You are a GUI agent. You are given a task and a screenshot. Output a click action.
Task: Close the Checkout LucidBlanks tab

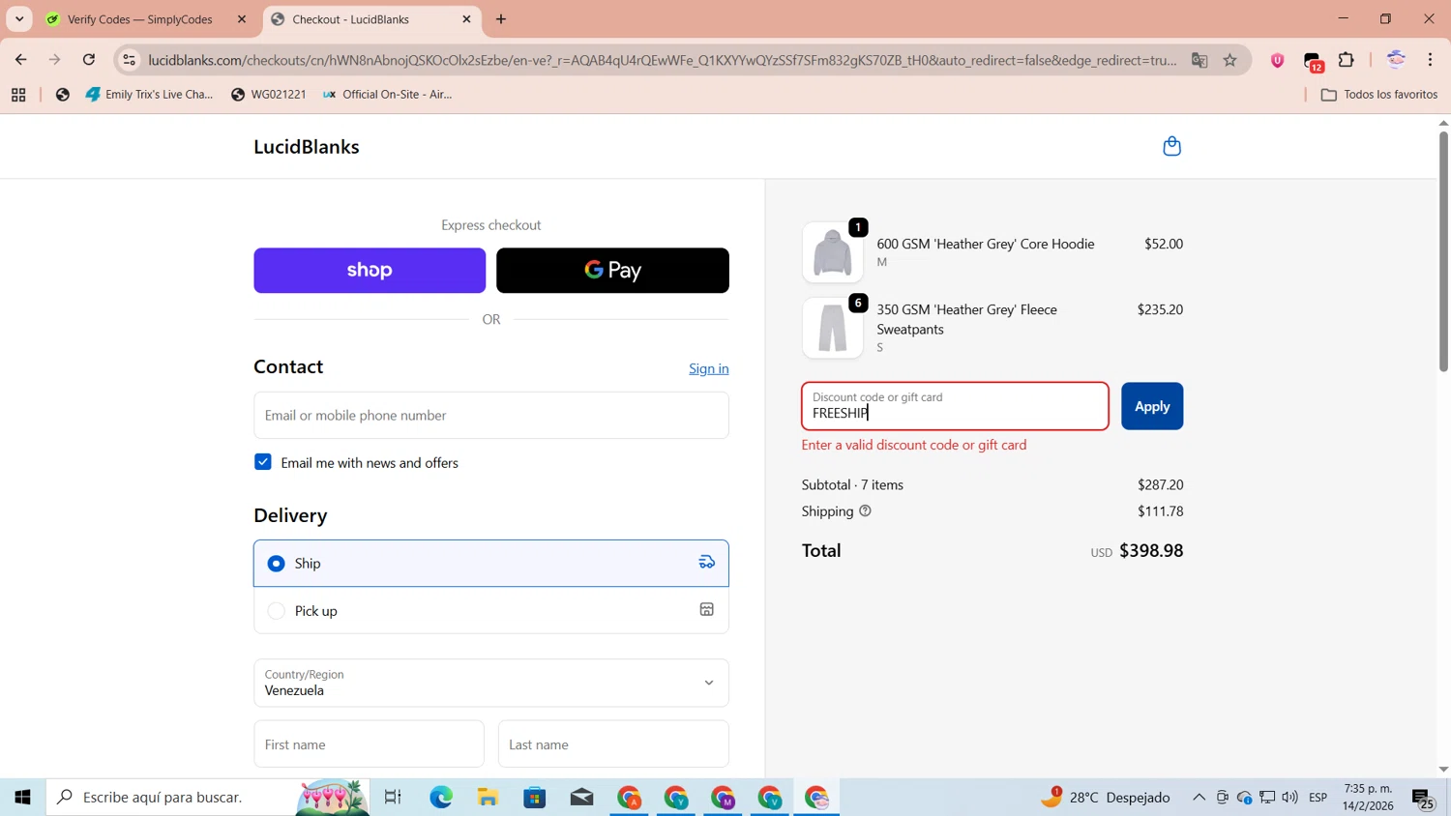[x=466, y=19]
